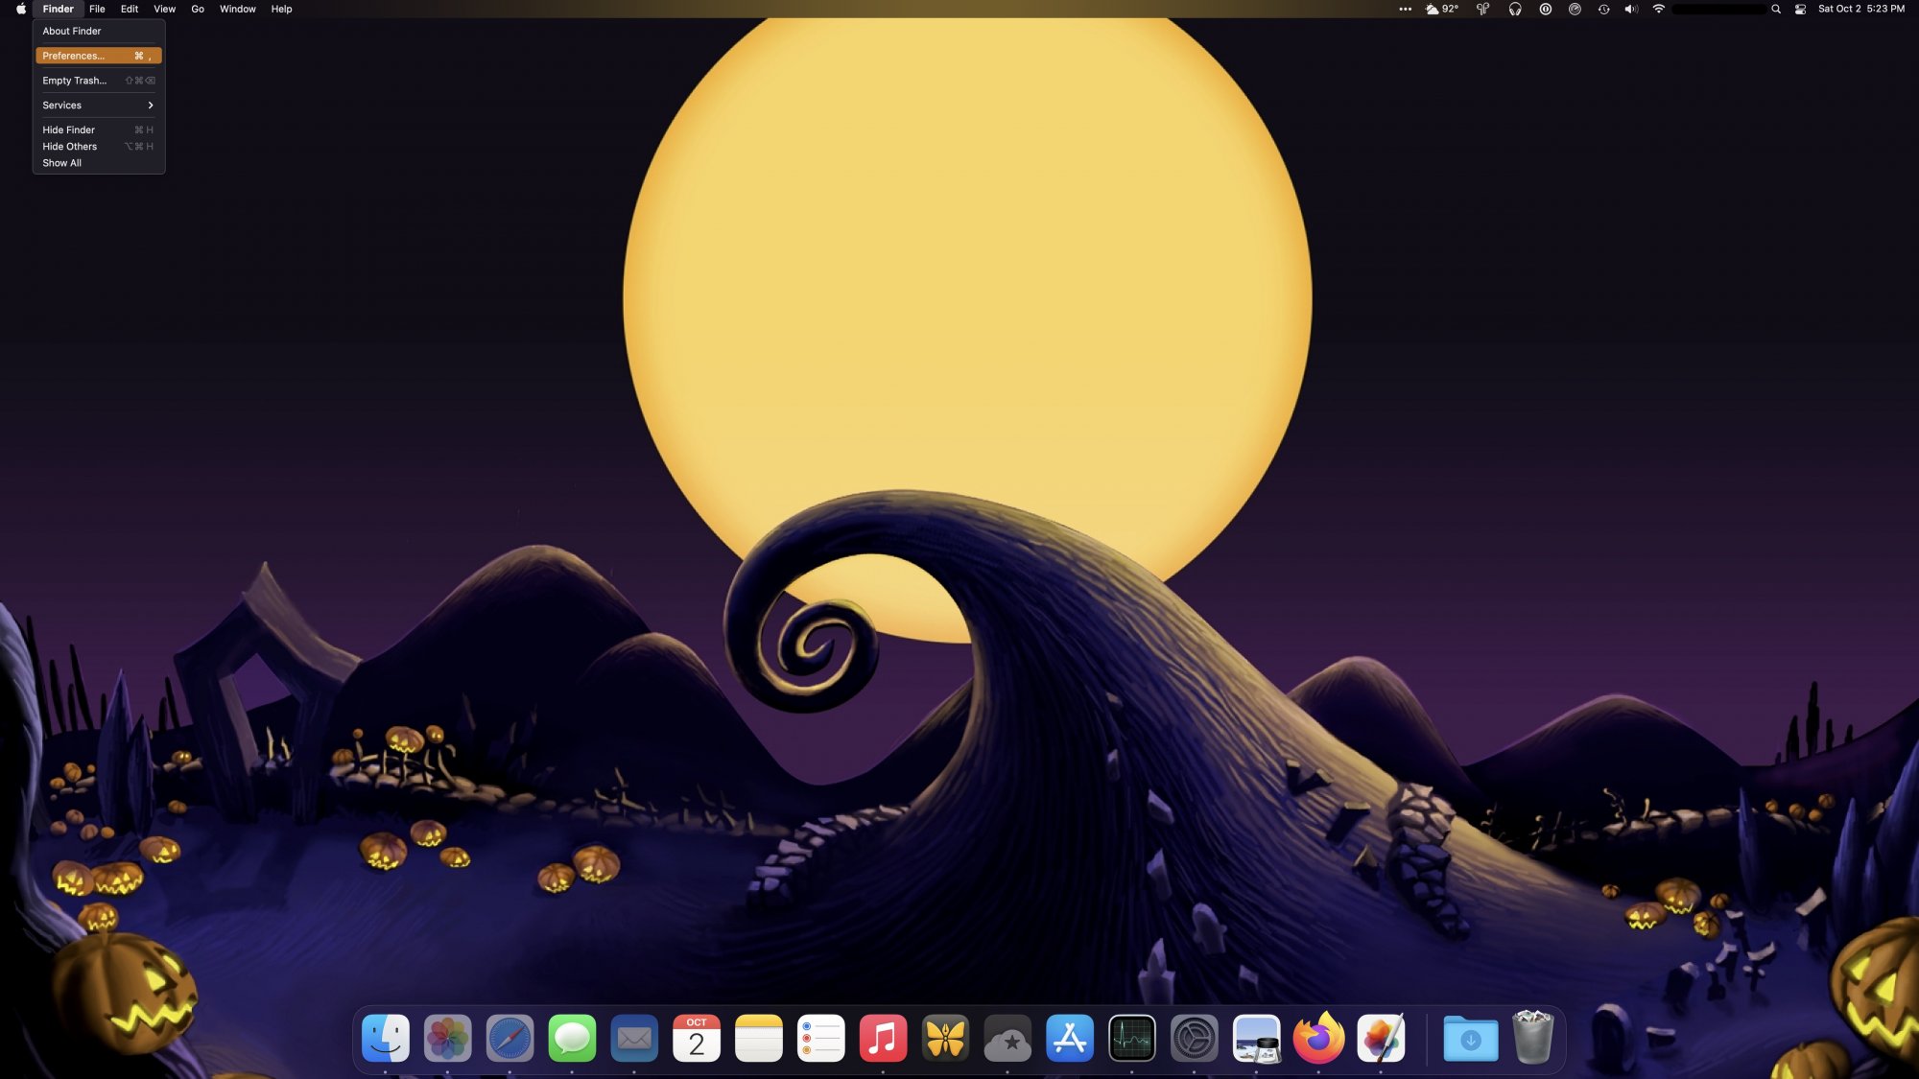
Task: Click the Wi-Fi status icon
Action: tap(1658, 9)
